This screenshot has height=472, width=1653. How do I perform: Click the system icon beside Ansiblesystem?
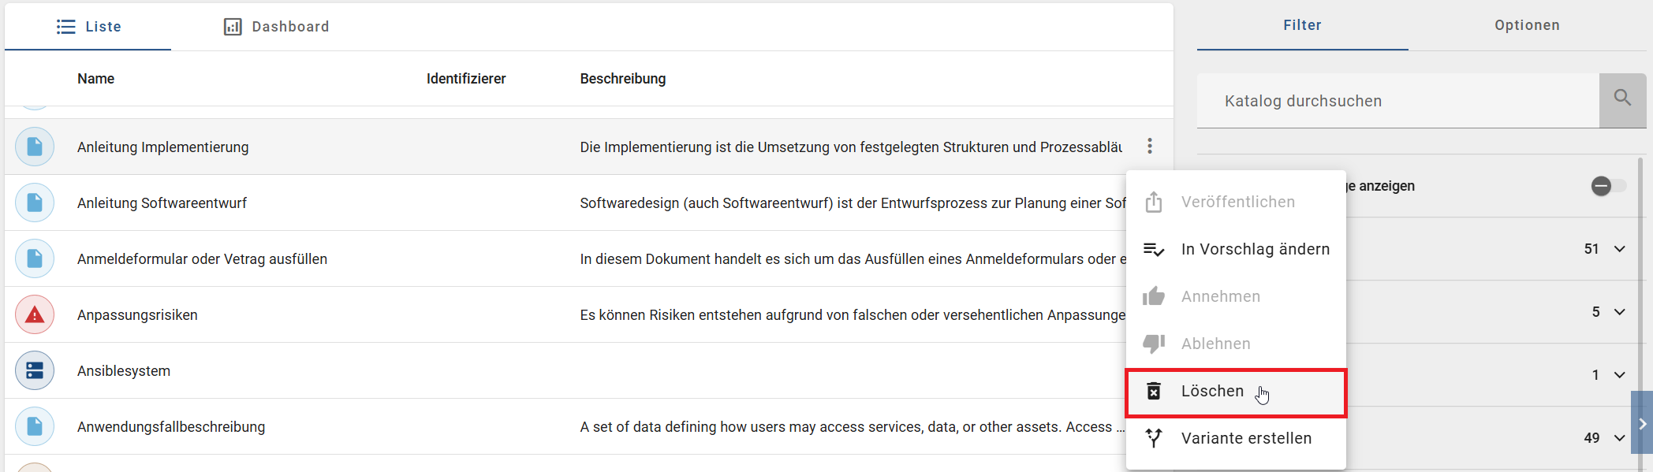(35, 370)
